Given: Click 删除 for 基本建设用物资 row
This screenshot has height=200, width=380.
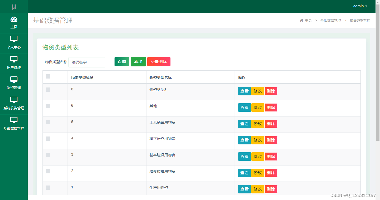Looking at the screenshot, I should pyautogui.click(x=271, y=157).
